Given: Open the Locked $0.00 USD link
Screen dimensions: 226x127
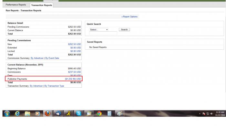Looking at the screenshot, I should [76, 51].
